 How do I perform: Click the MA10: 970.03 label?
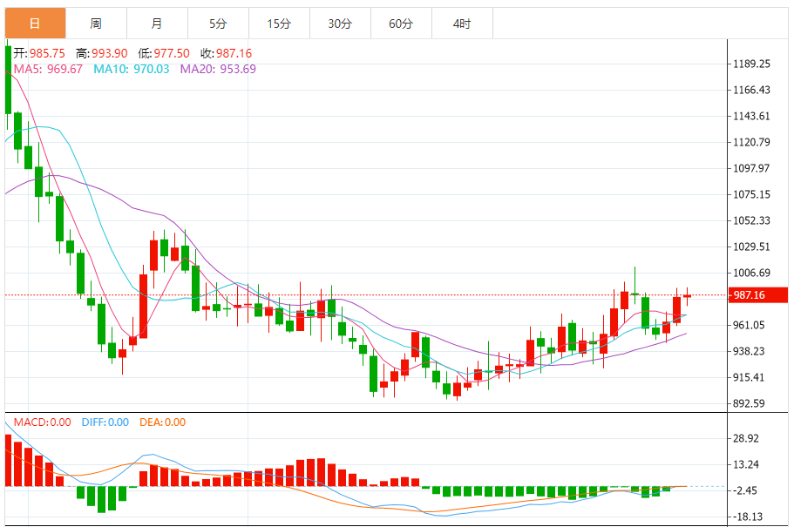[x=131, y=69]
